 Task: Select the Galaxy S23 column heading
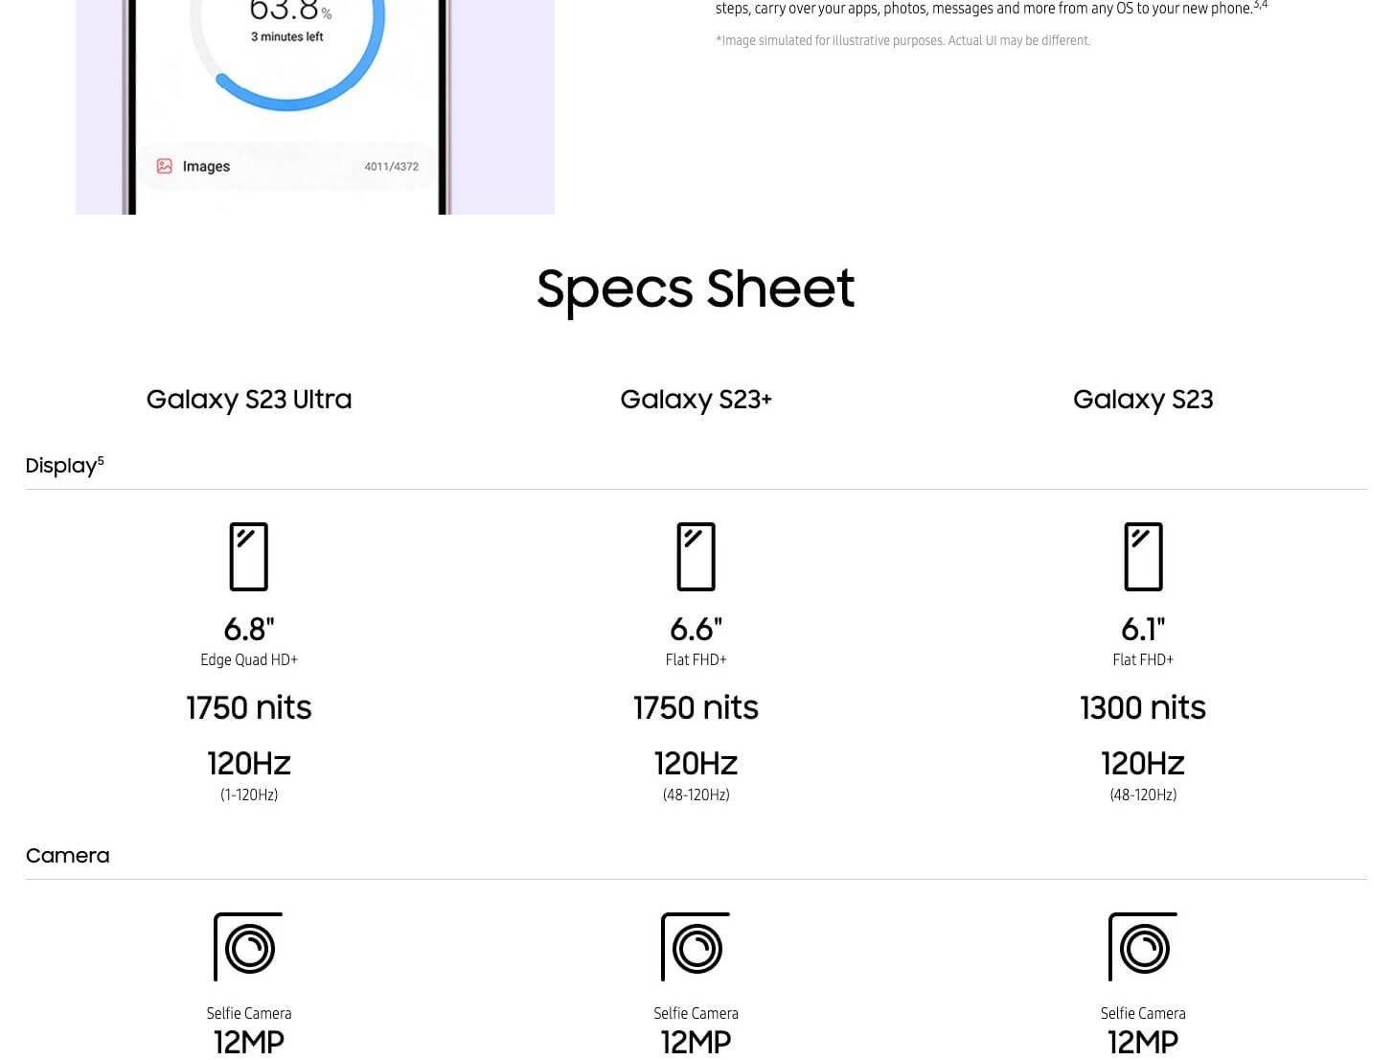tap(1143, 400)
